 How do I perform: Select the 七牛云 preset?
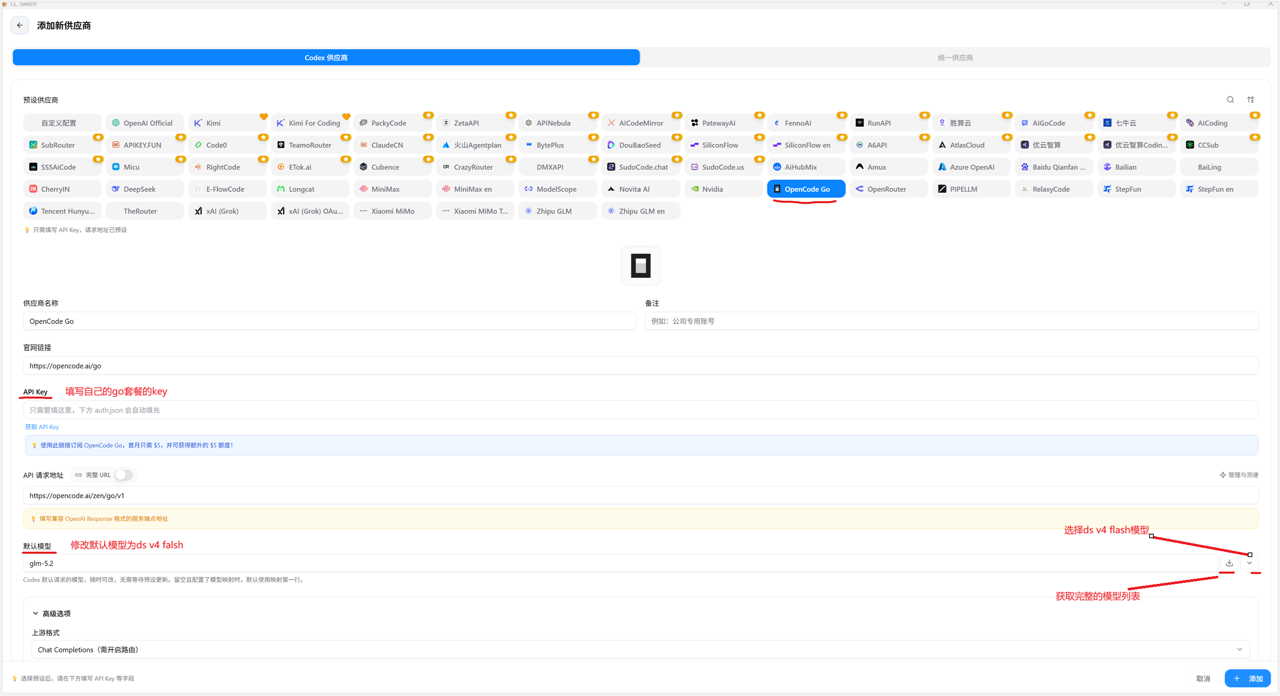click(x=1136, y=123)
